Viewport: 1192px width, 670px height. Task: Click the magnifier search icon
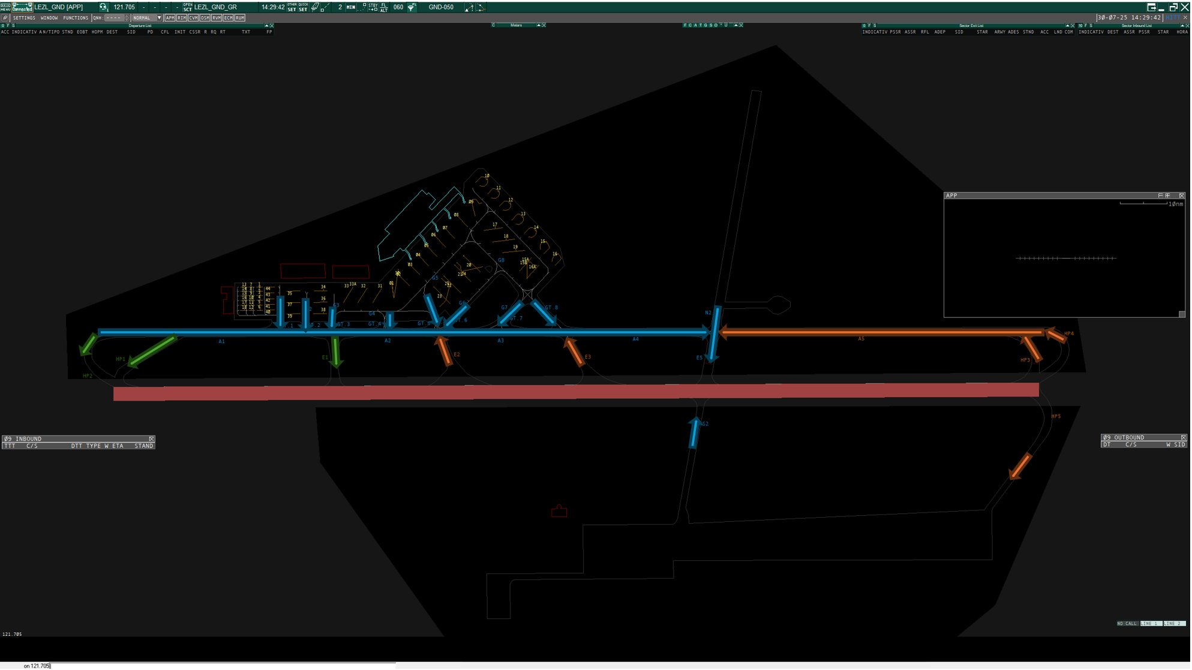click(x=5, y=18)
